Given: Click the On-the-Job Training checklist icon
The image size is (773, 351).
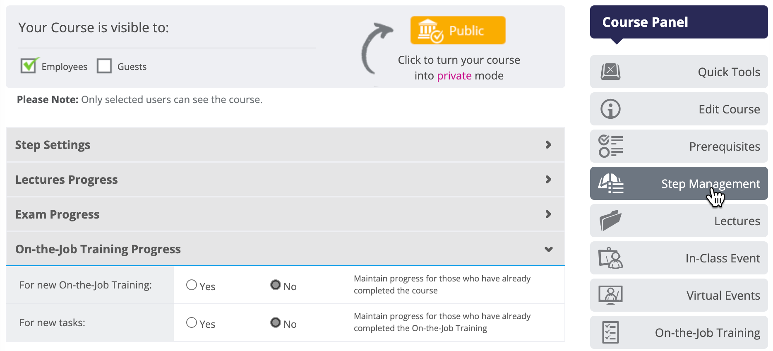Looking at the screenshot, I should 610,332.
